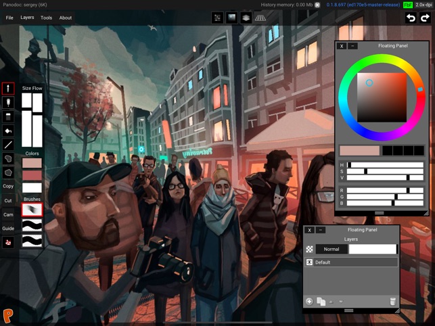Viewport: 435px width, 326px height.
Task: Click the Copy button
Action: (x=8, y=186)
